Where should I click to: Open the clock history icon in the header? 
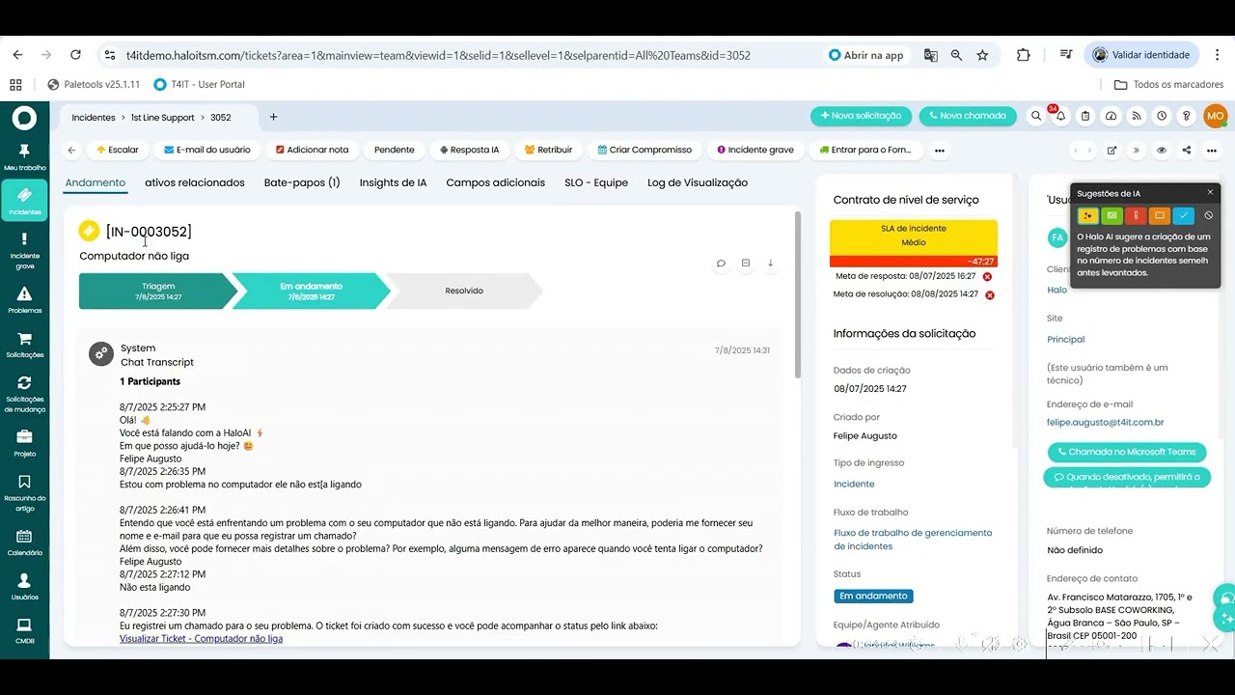click(x=1162, y=116)
